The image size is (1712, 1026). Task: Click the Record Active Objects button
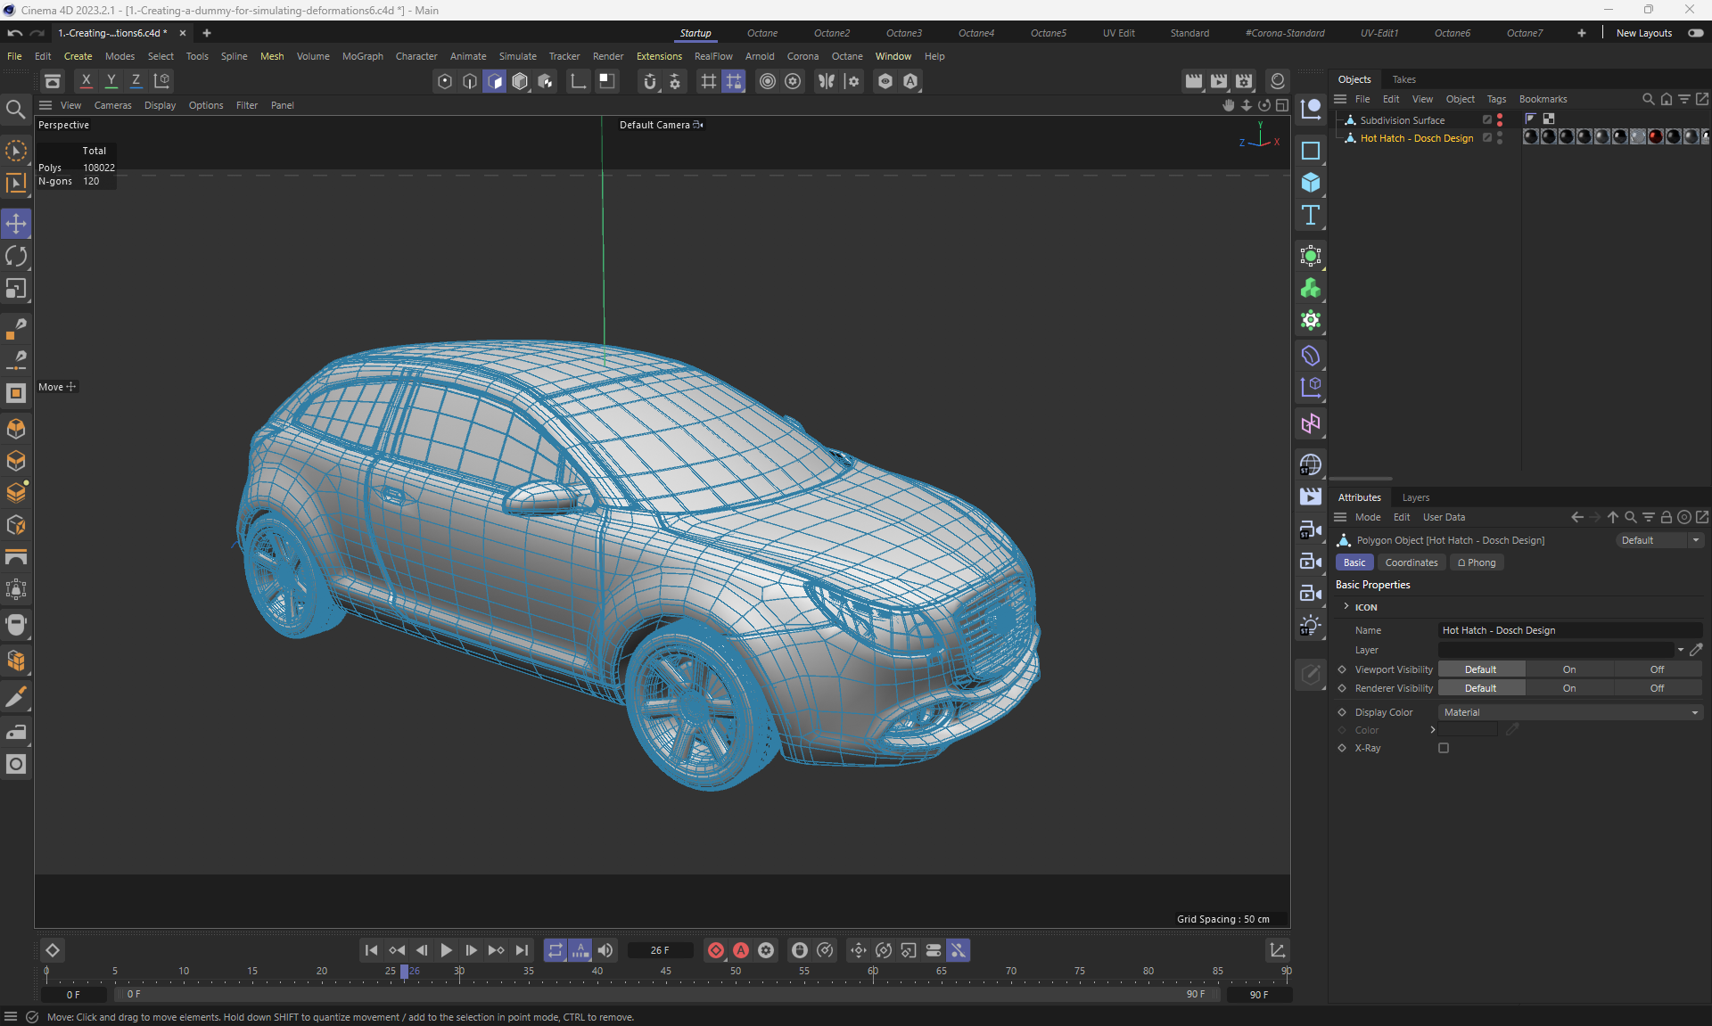(x=716, y=950)
